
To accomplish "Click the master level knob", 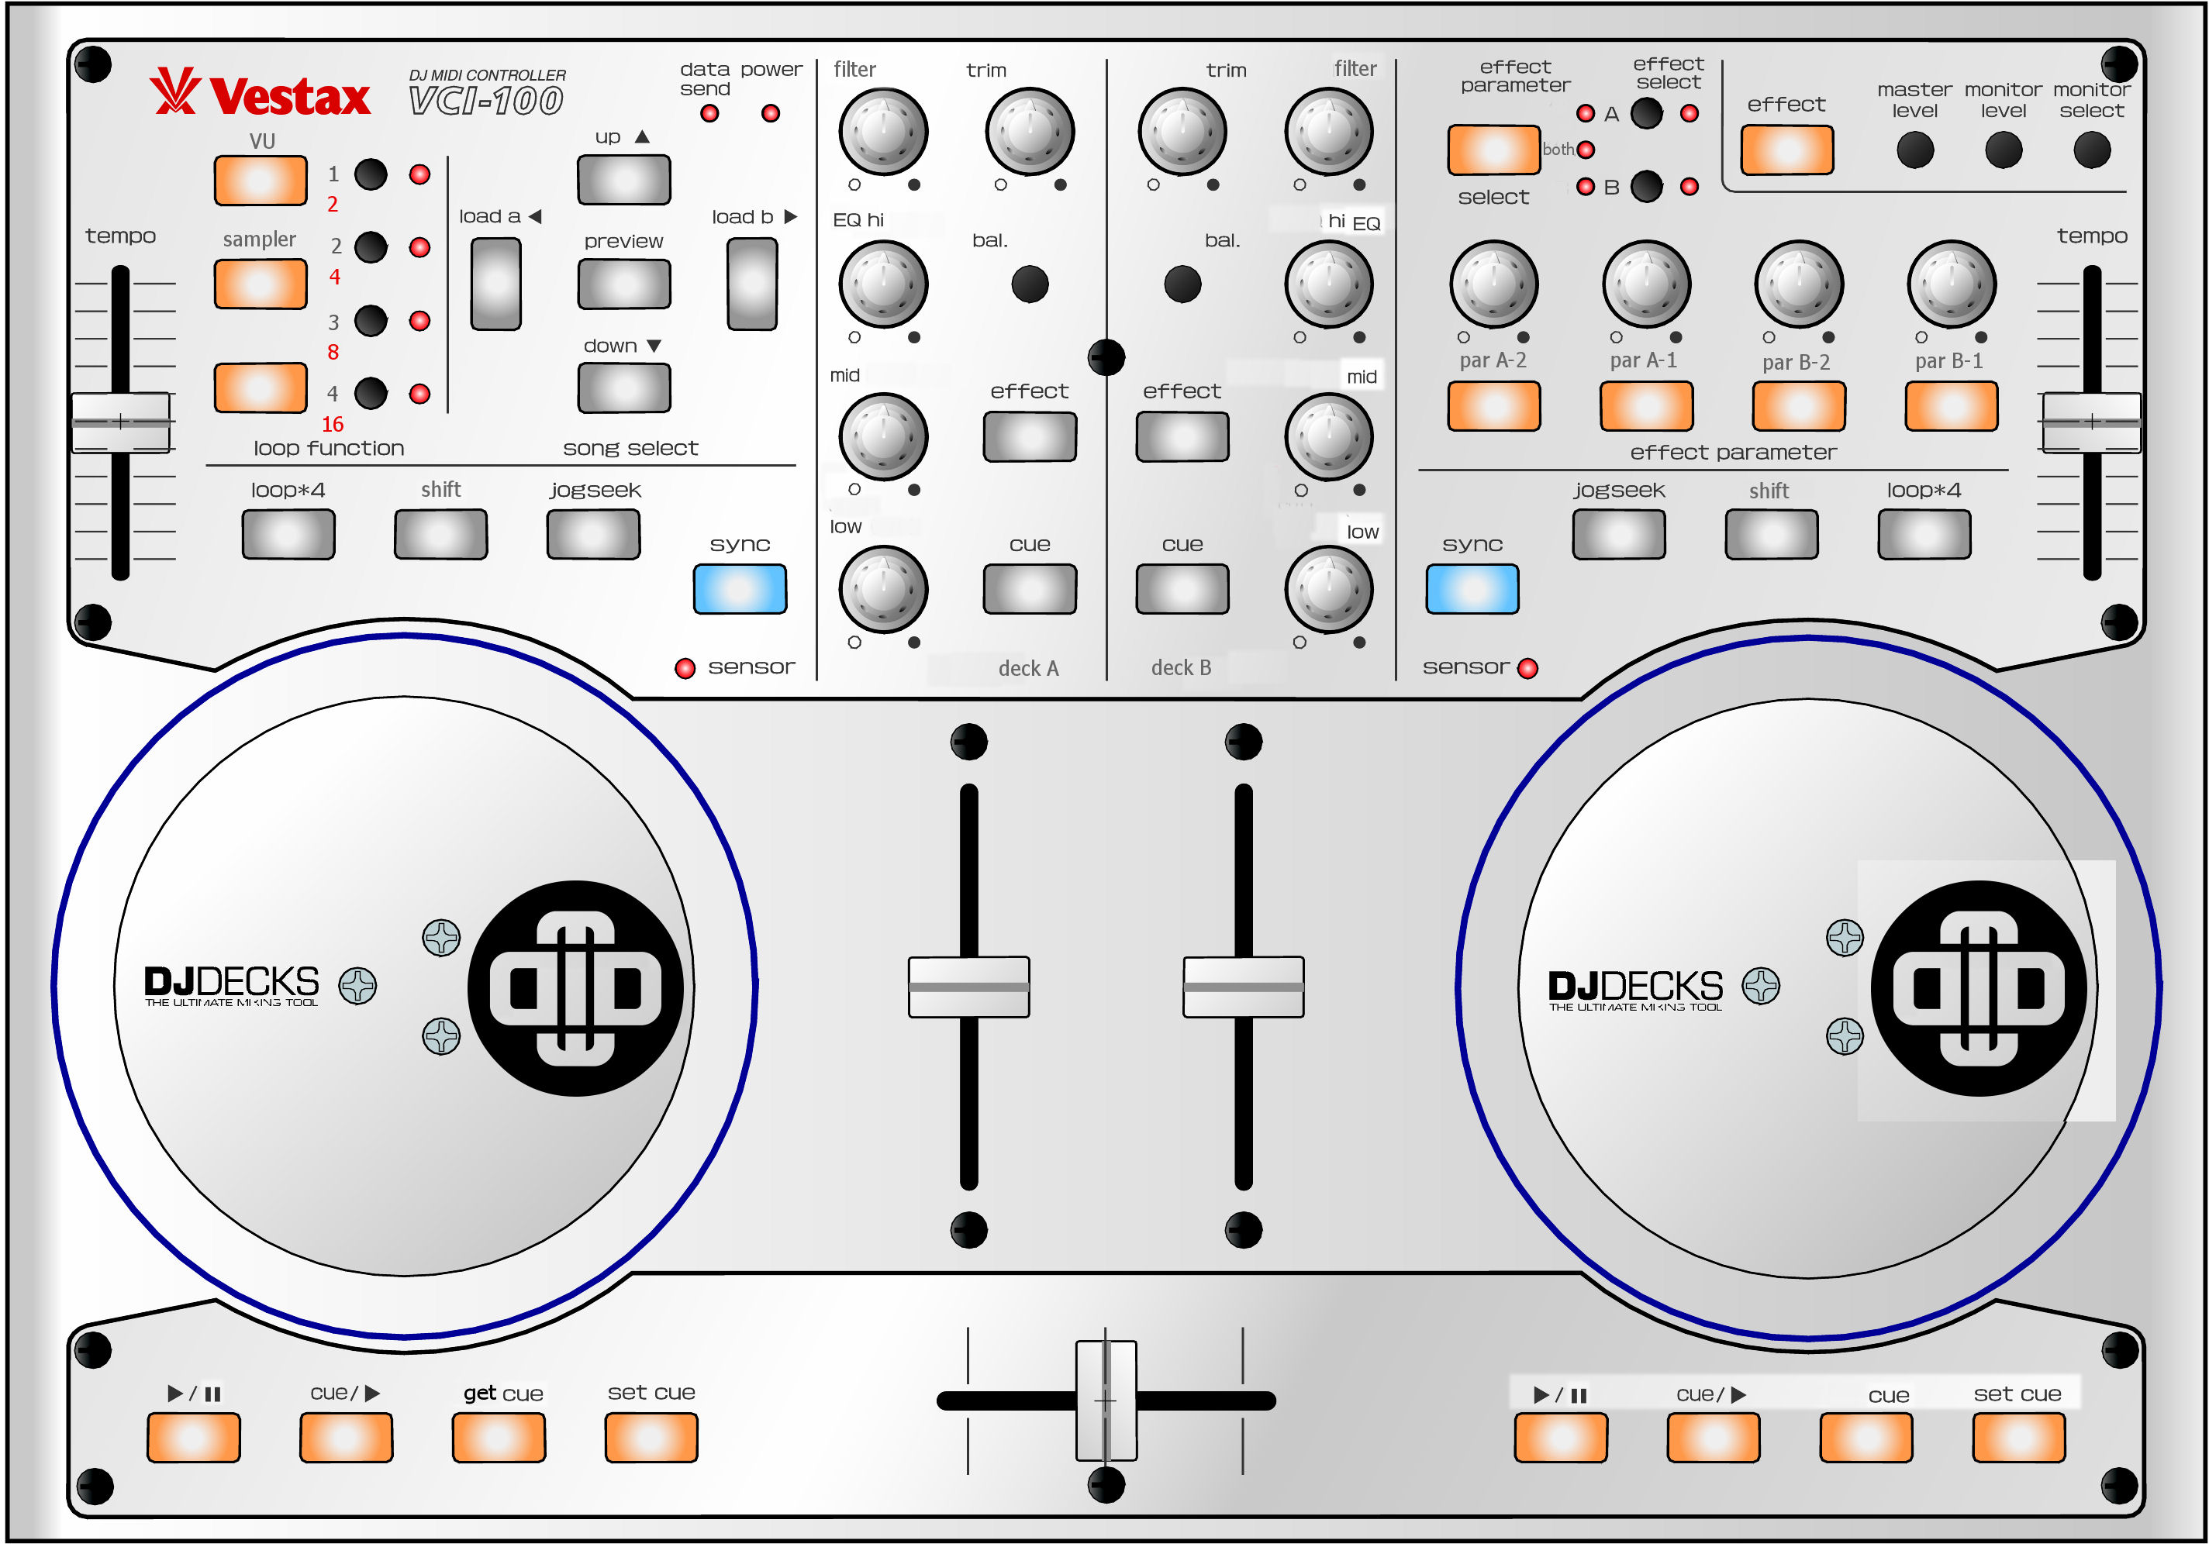I will click(x=1914, y=150).
